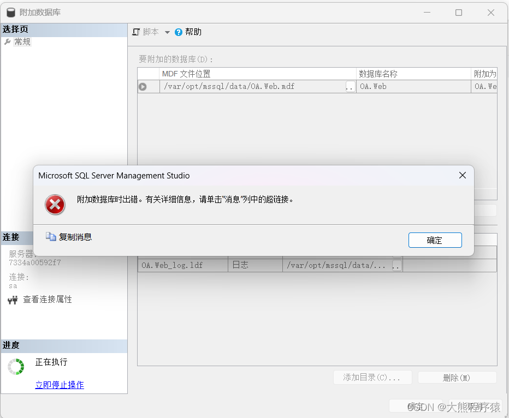
Task: Click the 立即停止操作 link to stop
Action: coord(59,385)
